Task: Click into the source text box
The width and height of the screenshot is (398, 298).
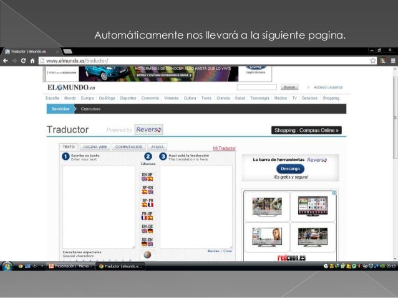Action: 99,207
